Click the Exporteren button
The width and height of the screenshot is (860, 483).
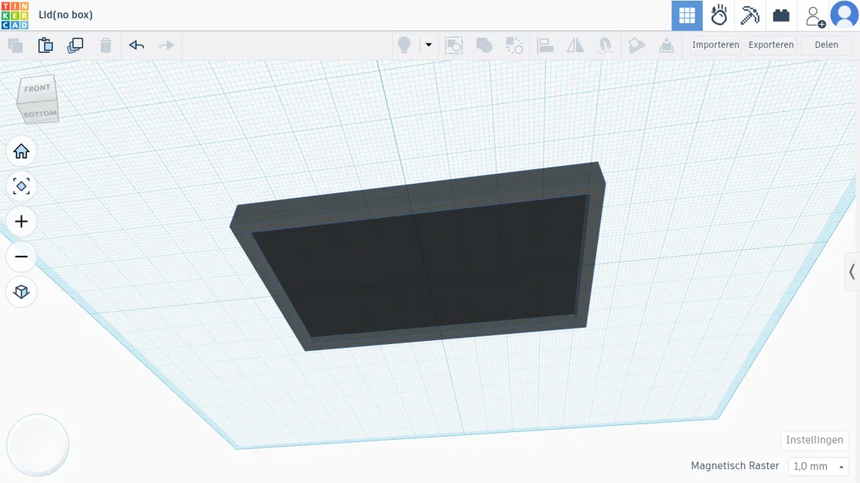[x=771, y=45]
